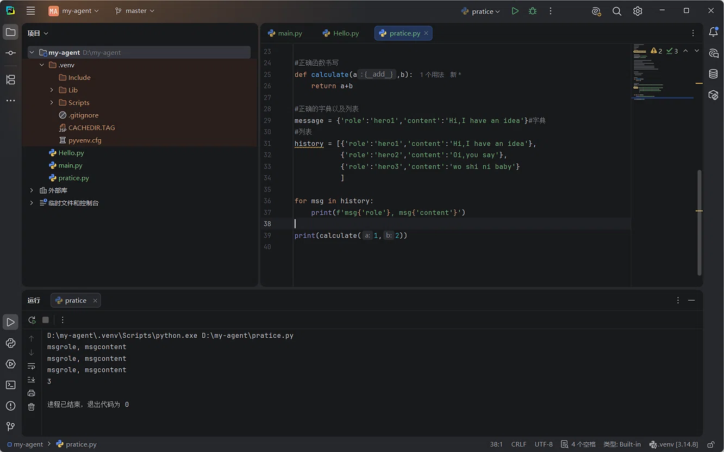724x452 pixels.
Task: Open IDE settings gear
Action: click(x=638, y=11)
